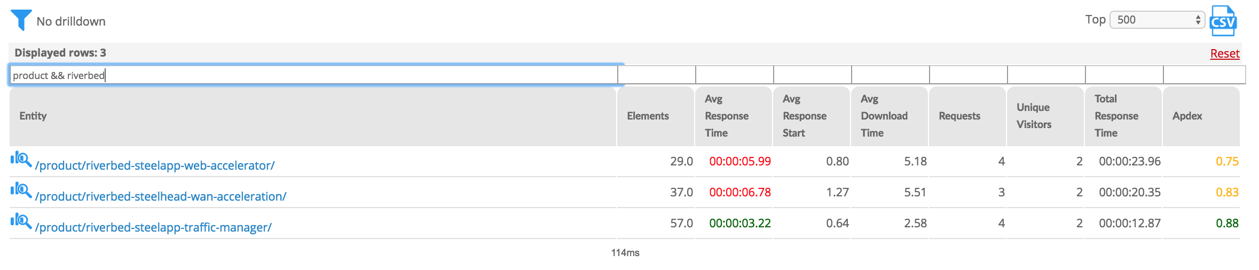
Task: Open the Top 500 rows dropdown
Action: pyautogui.click(x=1157, y=20)
